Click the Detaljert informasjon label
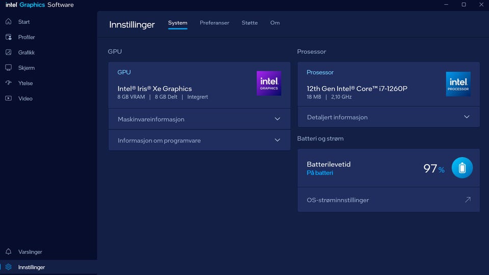 [337, 117]
